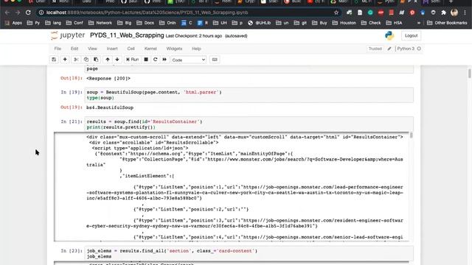Open the @UHLib bookmark
The image size is (472, 265).
(x=259, y=23)
